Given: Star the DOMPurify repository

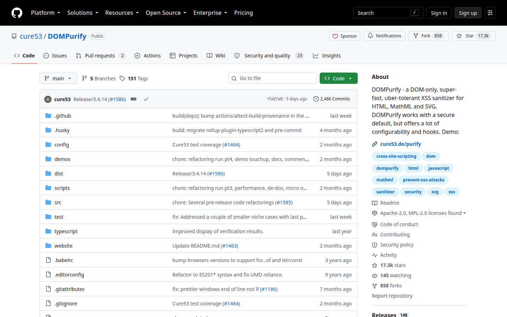Looking at the screenshot, I should coord(474,36).
